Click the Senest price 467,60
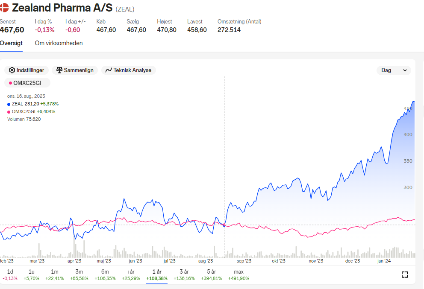The height and width of the screenshot is (289, 424). pyautogui.click(x=12, y=30)
